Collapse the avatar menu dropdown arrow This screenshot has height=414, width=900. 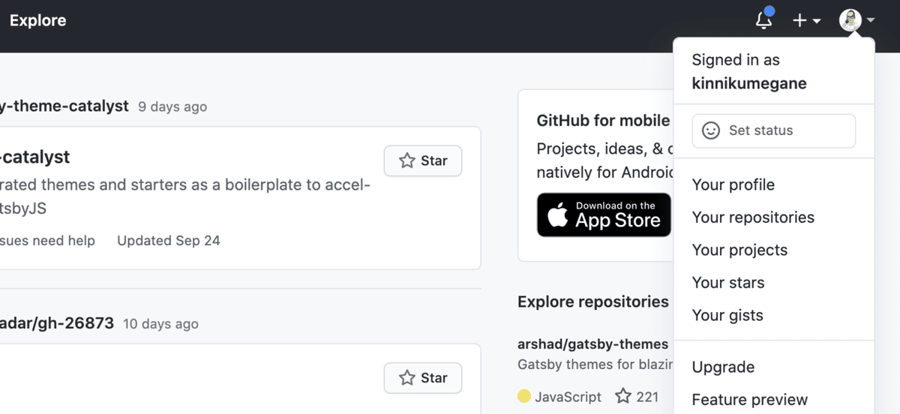tap(871, 21)
